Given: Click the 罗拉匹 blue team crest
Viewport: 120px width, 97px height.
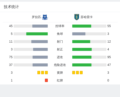Looking at the screenshot, I should tap(45, 17).
